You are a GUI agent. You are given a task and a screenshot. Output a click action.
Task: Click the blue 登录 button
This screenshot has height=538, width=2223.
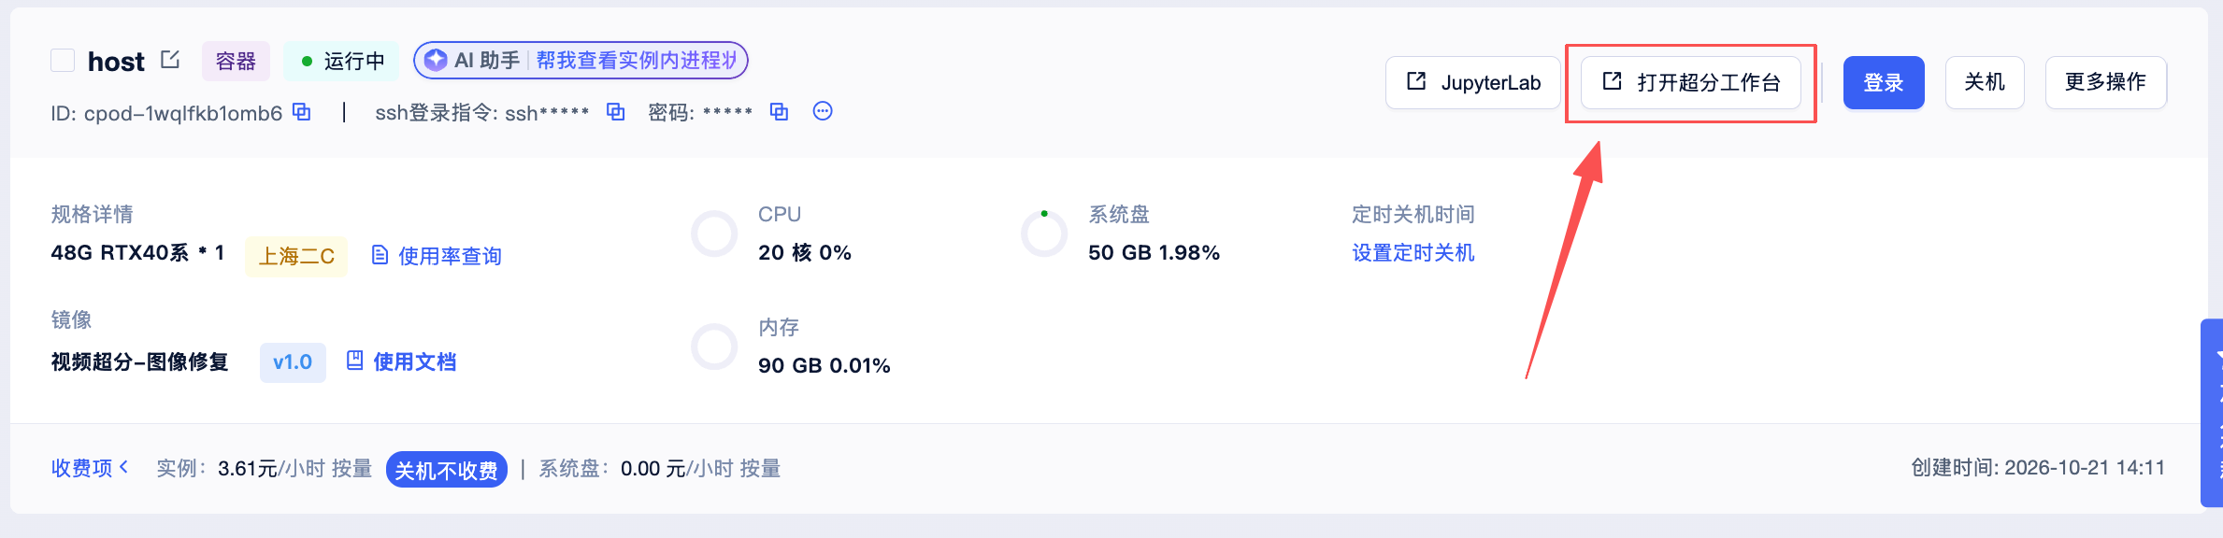pyautogui.click(x=1884, y=82)
